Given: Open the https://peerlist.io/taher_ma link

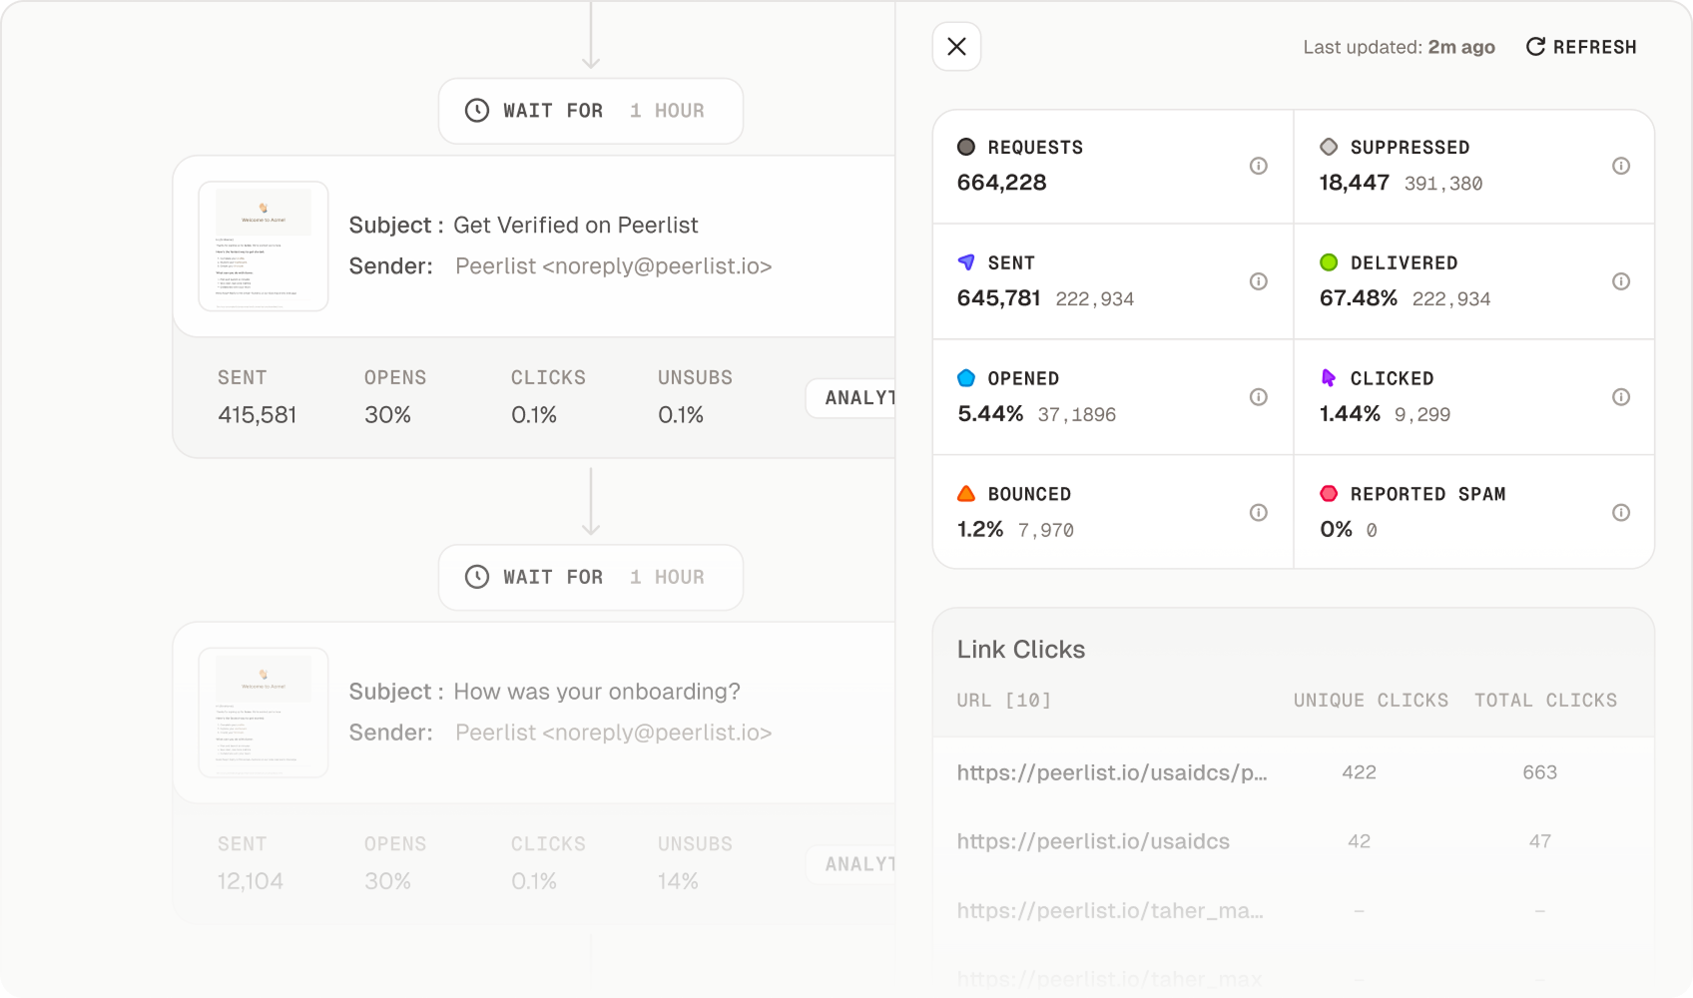Looking at the screenshot, I should (x=1109, y=910).
